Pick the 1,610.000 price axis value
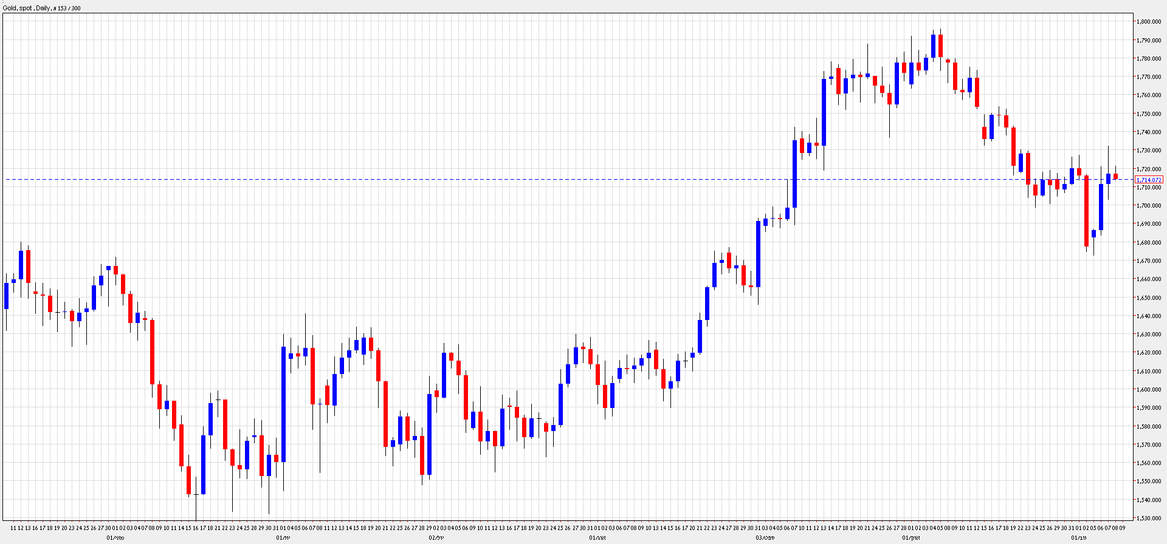The width and height of the screenshot is (1167, 544). point(1149,372)
